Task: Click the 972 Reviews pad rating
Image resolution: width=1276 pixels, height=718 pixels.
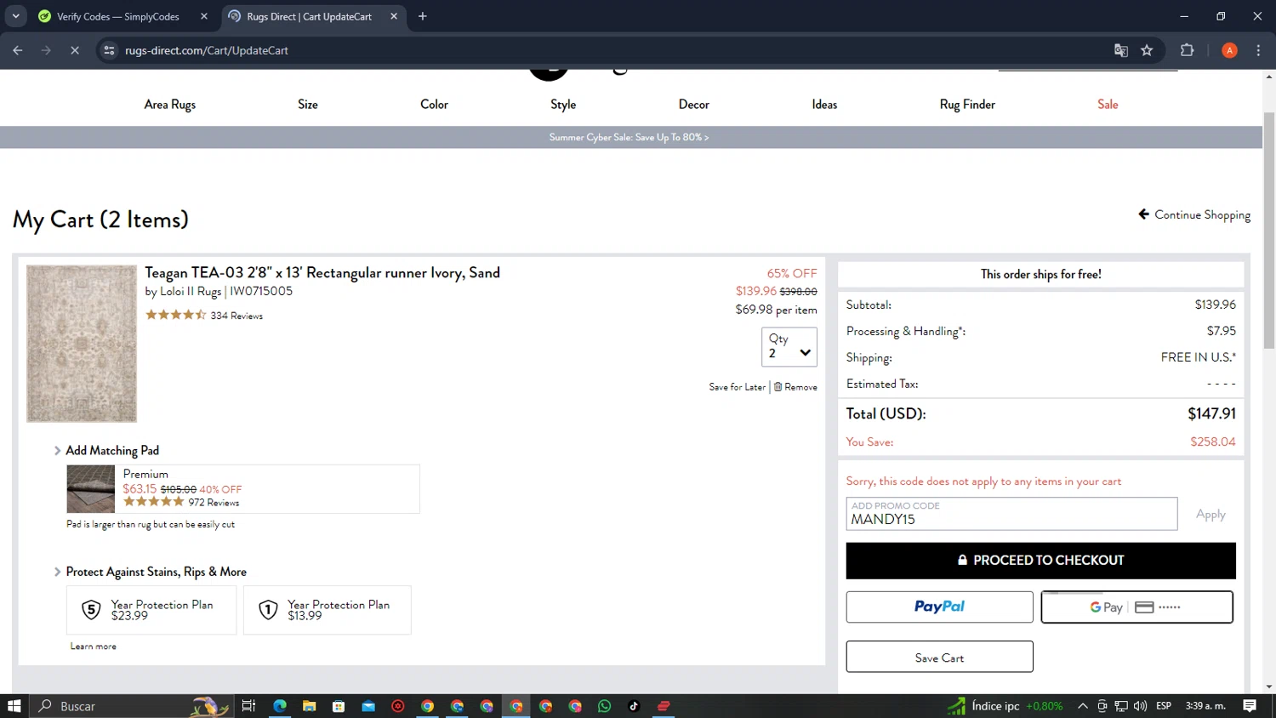Action: [x=214, y=503]
